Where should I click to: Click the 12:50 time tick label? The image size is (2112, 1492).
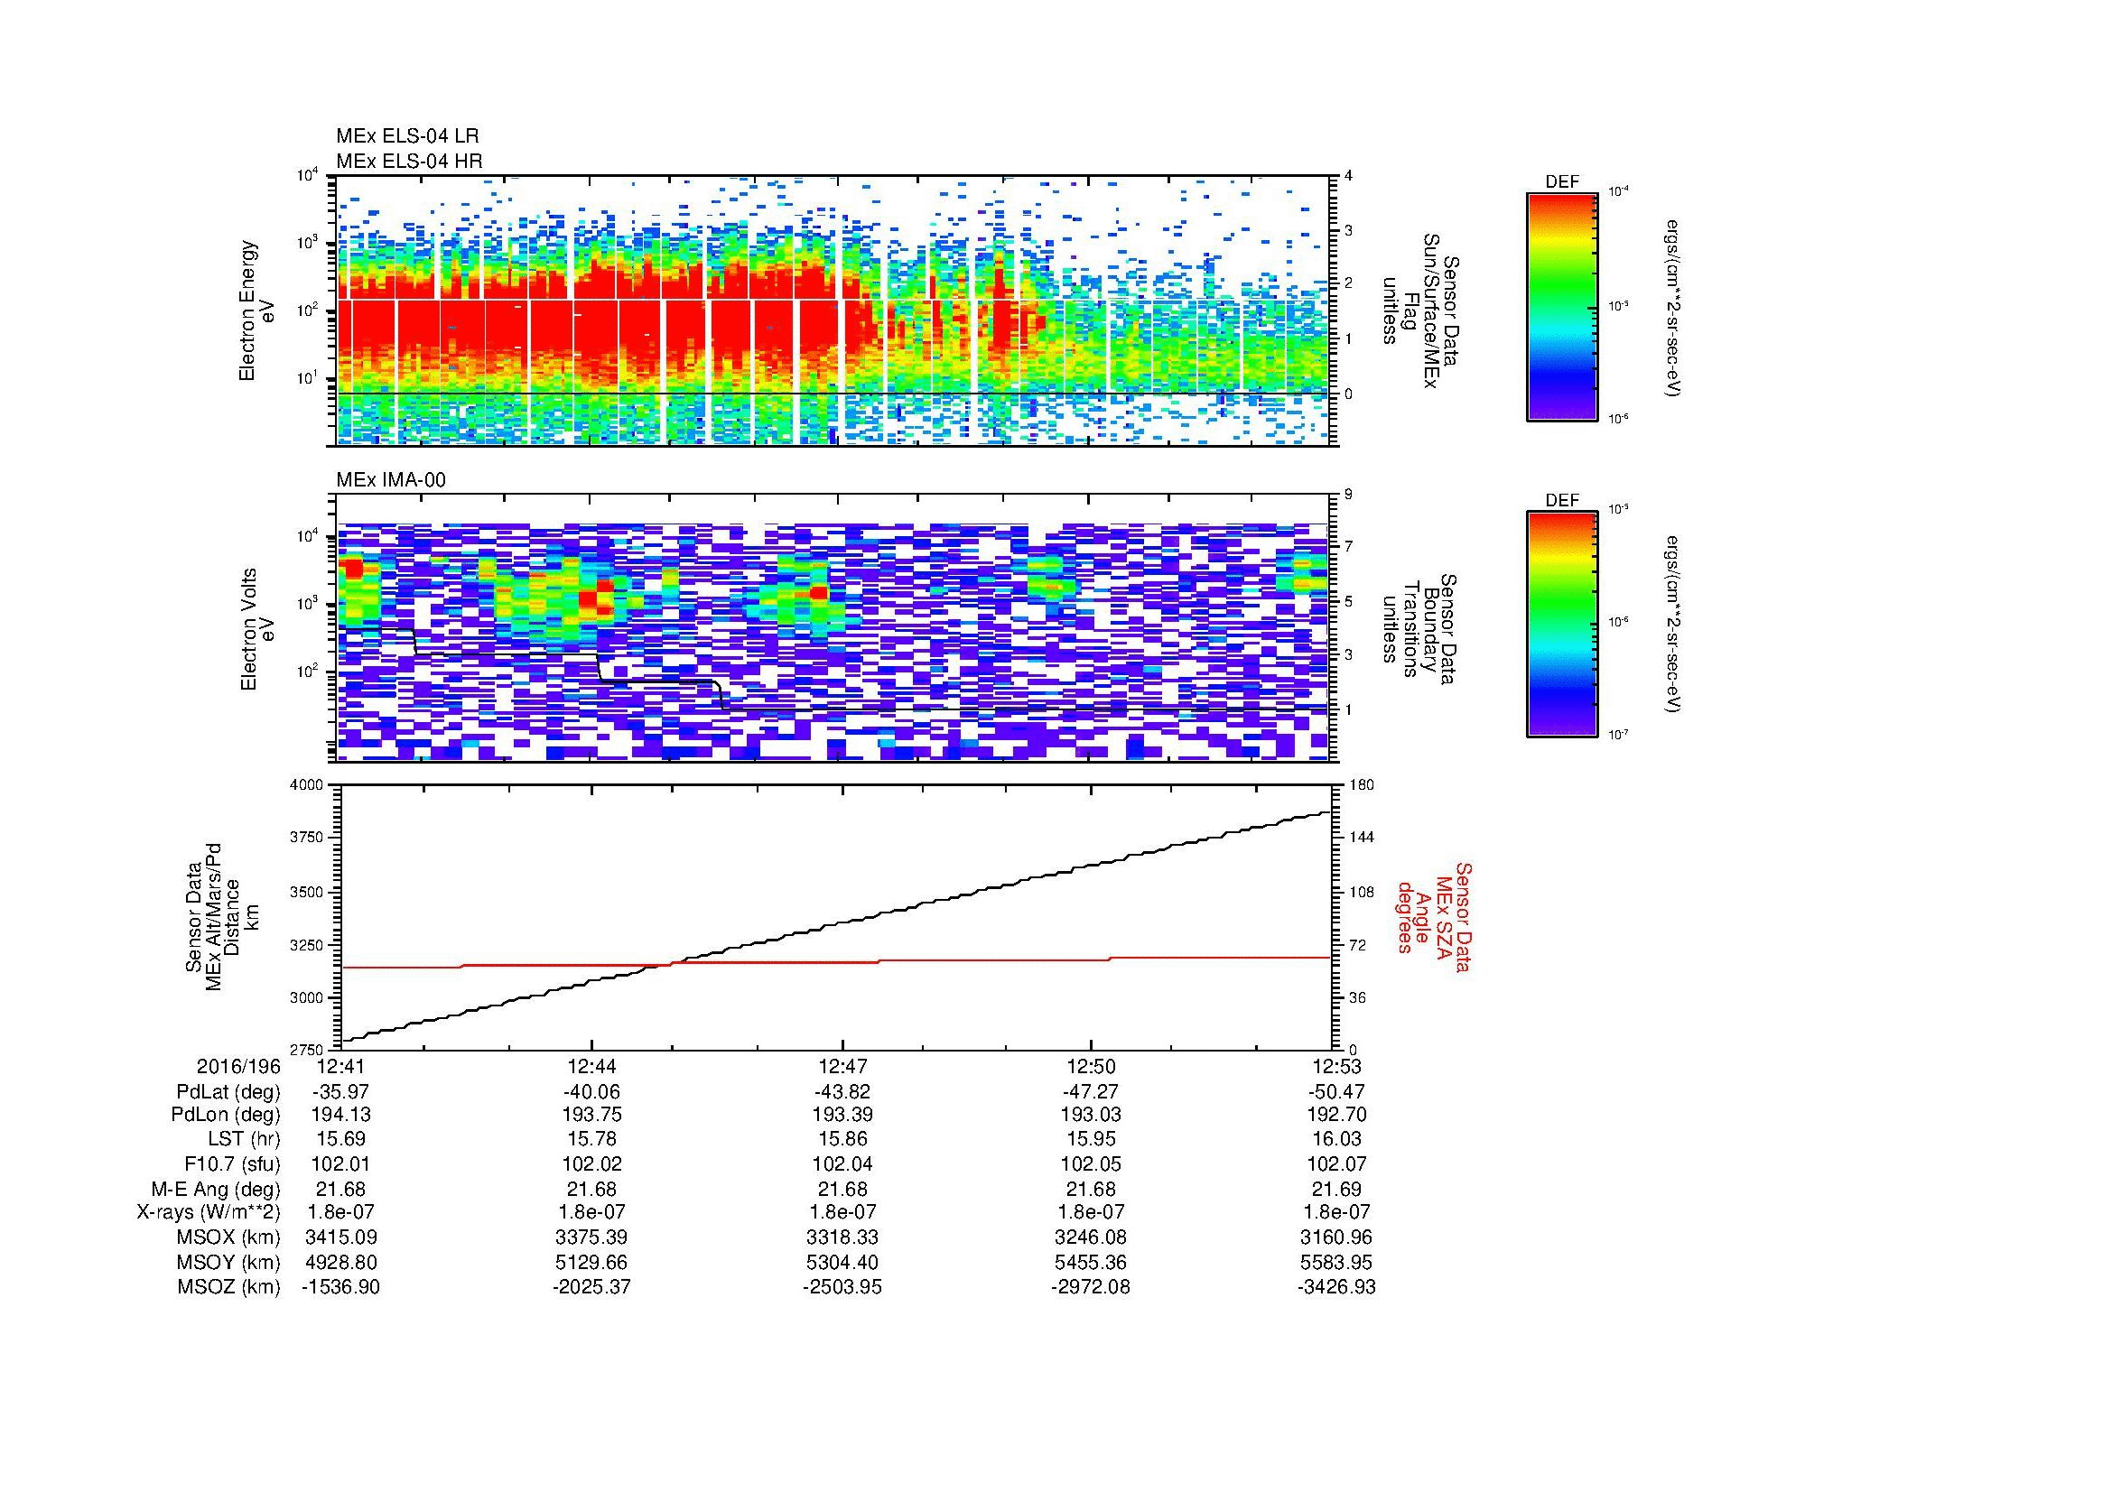tap(1091, 1066)
